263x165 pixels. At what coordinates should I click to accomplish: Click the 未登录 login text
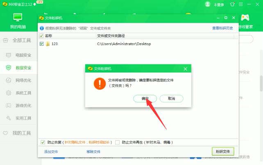tap(219, 4)
